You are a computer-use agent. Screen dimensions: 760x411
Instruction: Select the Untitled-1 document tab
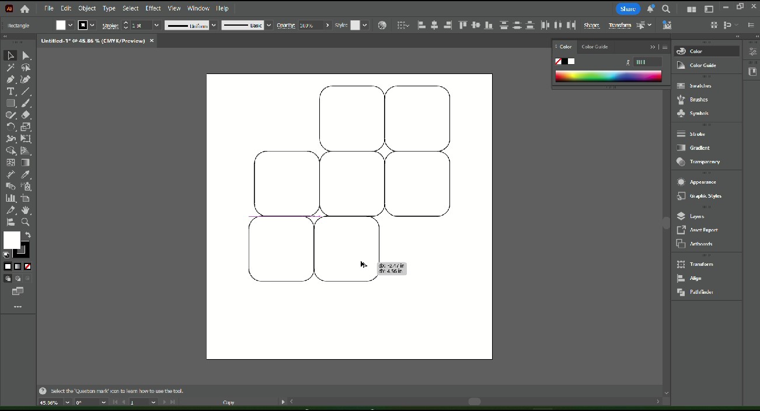[x=93, y=41]
